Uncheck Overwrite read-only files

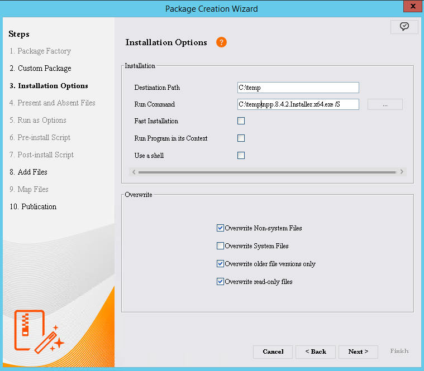coord(220,282)
